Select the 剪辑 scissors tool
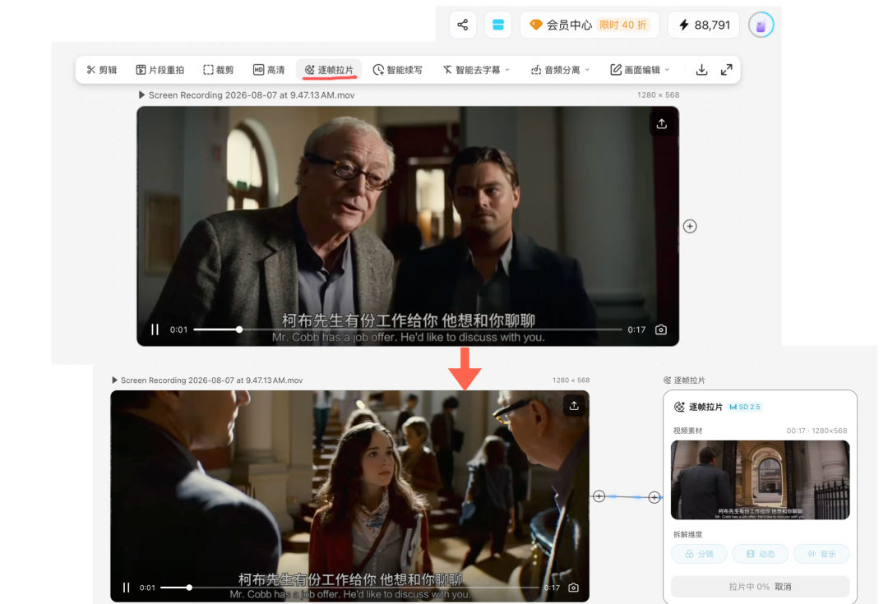Screen dimensions: 888x604 click(x=102, y=70)
